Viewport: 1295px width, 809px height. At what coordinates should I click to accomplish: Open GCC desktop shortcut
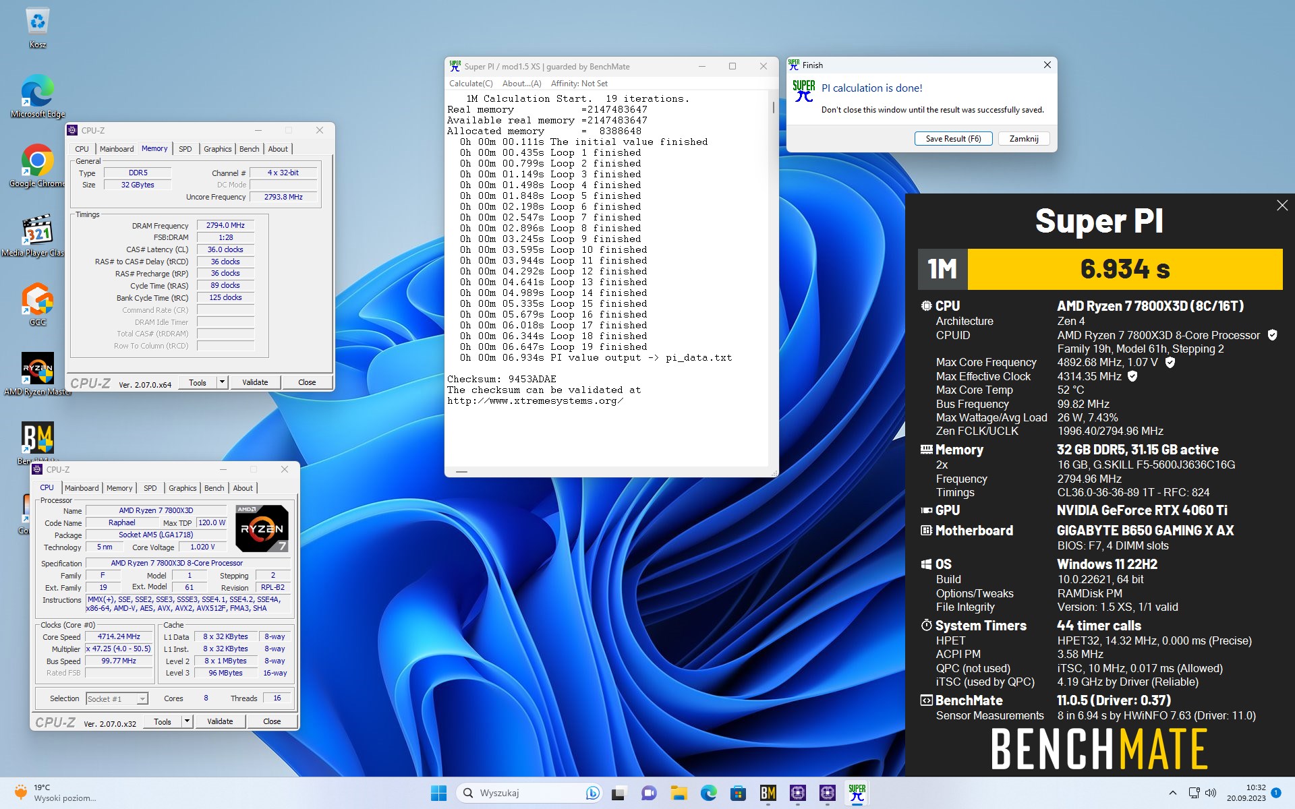(x=38, y=304)
